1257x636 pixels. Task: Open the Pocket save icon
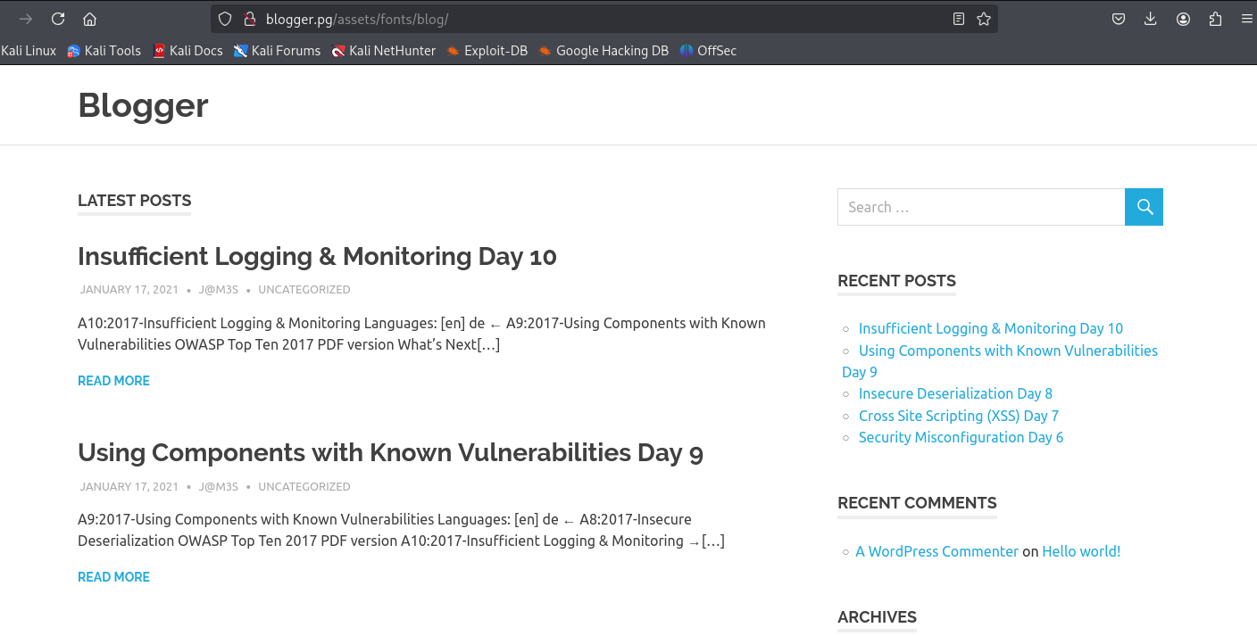tap(1118, 19)
